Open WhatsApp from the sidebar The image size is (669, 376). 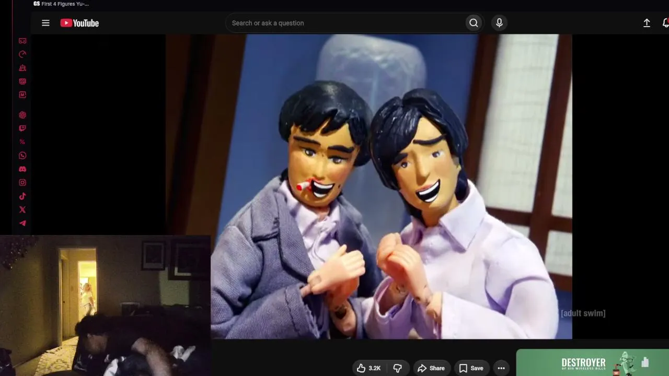pyautogui.click(x=22, y=156)
